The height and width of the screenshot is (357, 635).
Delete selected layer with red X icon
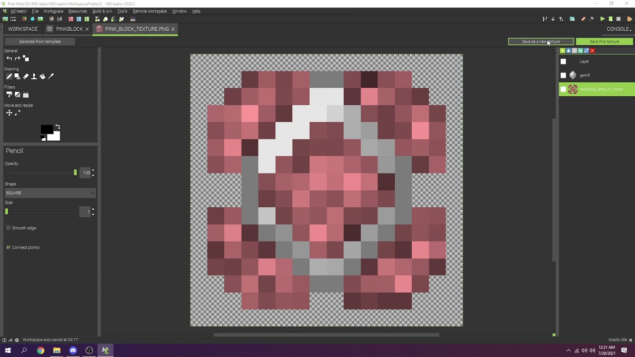[592, 51]
